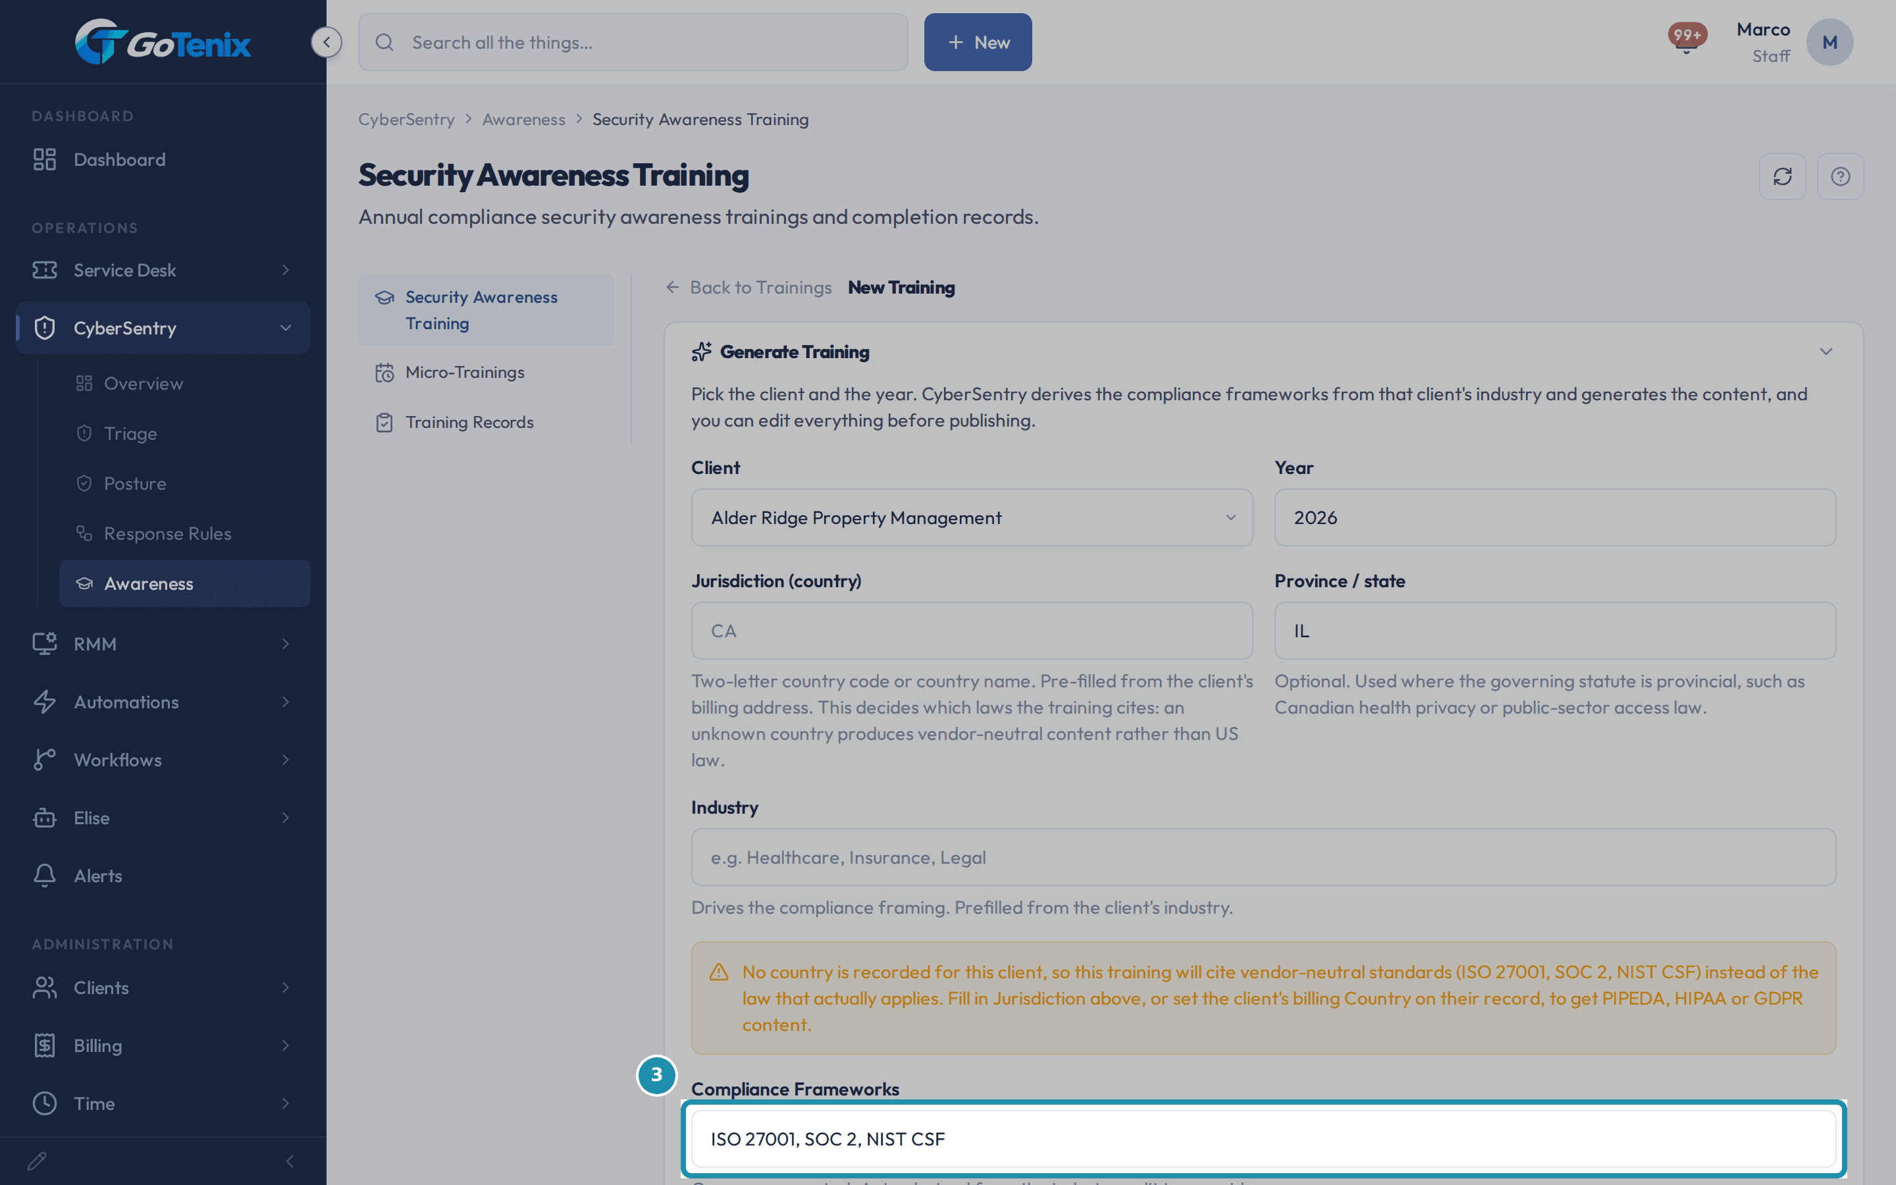The image size is (1896, 1185).
Task: Click the CyberSentry shield icon
Action: [45, 328]
